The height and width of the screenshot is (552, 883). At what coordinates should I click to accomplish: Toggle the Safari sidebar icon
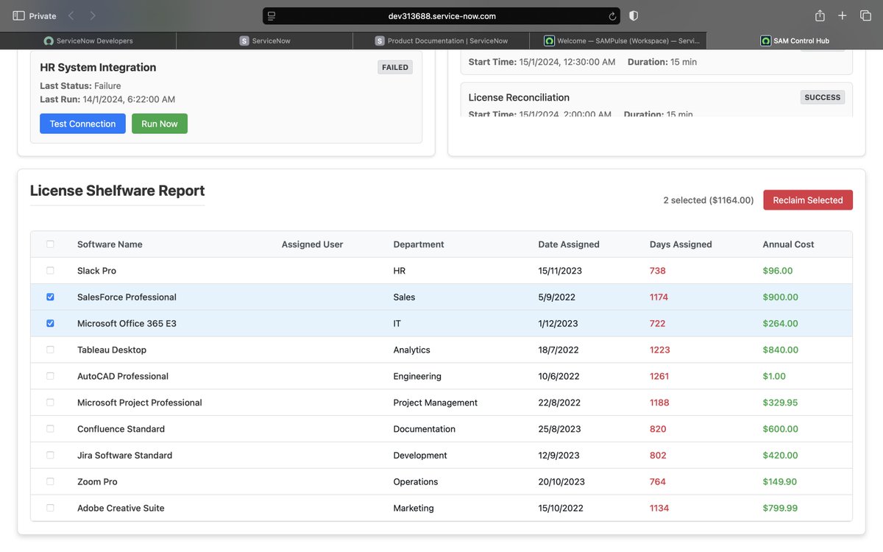pyautogui.click(x=18, y=15)
